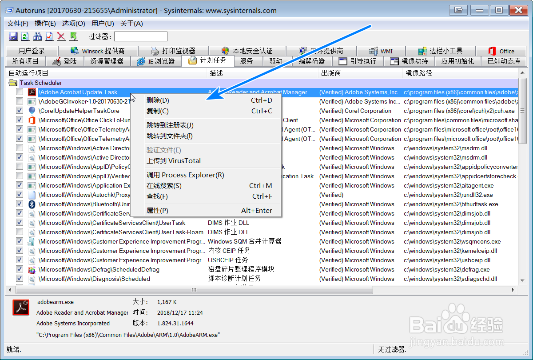
Task: Sort by the 镜像路径 column header
Action: (x=460, y=73)
